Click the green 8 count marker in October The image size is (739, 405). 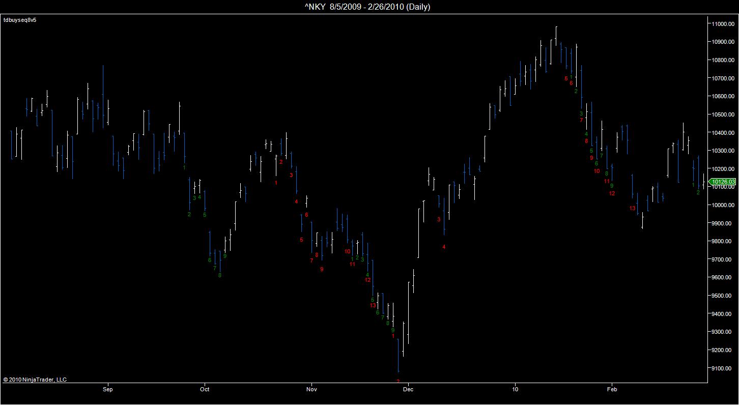220,275
